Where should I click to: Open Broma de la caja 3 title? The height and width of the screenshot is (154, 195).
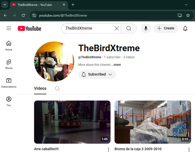tap(138, 149)
